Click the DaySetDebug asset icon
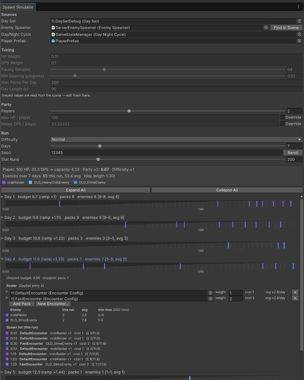This screenshot has height=380, width=304. (x=53, y=21)
